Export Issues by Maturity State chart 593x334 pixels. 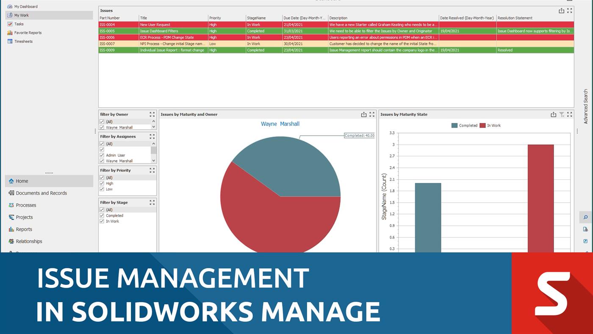click(553, 114)
